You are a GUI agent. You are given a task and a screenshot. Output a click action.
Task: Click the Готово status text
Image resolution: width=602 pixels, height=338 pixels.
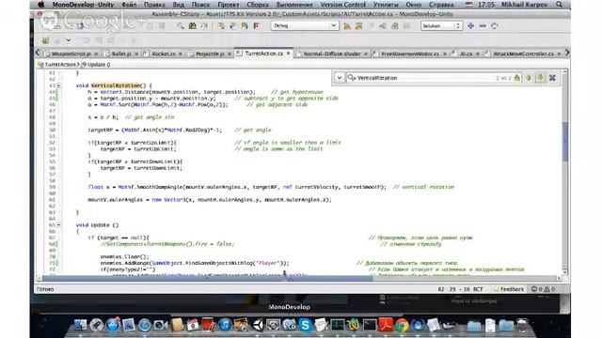pos(45,289)
